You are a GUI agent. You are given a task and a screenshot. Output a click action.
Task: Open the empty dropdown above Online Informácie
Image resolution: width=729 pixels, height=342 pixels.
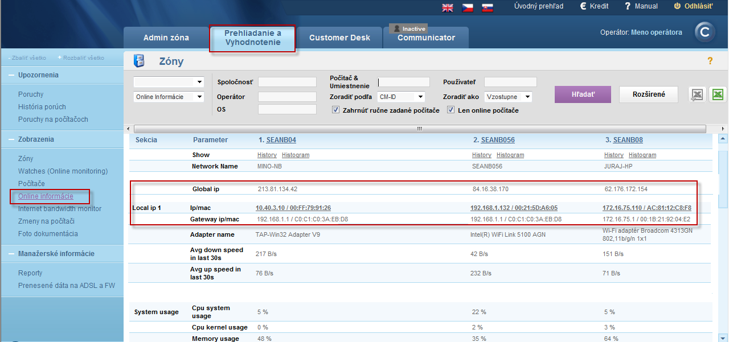click(169, 81)
